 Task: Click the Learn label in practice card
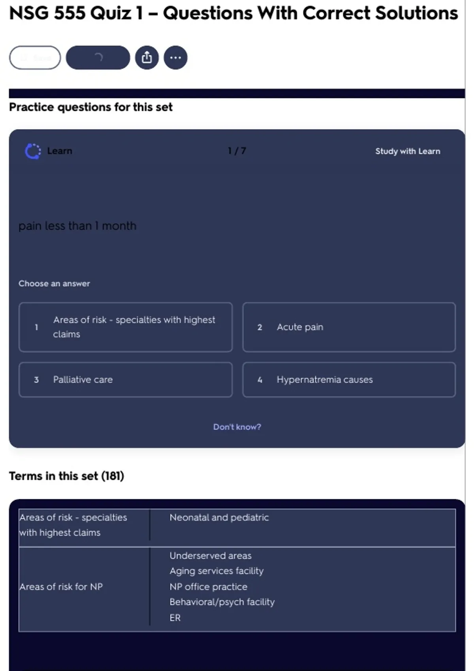[x=60, y=151]
